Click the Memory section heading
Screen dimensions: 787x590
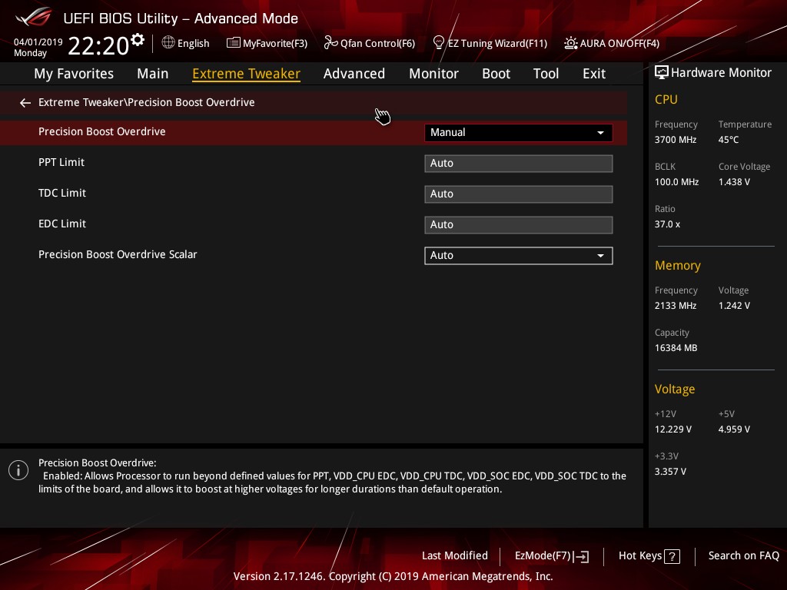pos(678,265)
